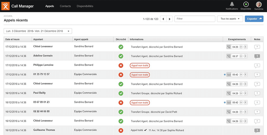Expand the date range dropdown
Screen dimensions: 267x135
(38, 31)
